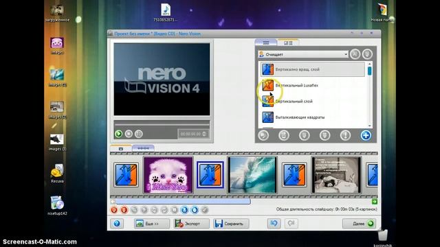The image size is (440, 247).
Task: Select the Выталкивающие квадраты transition
Action: (313, 117)
